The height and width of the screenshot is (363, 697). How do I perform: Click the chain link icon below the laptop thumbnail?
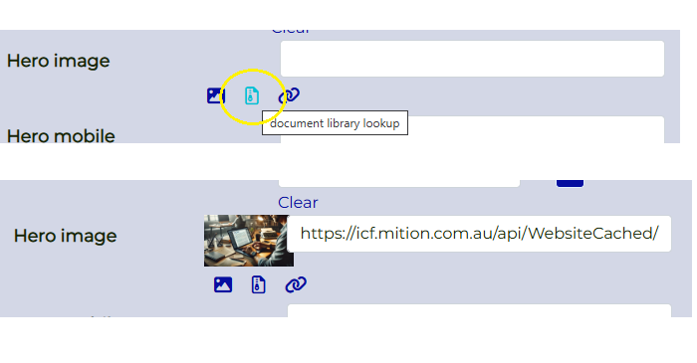296,284
